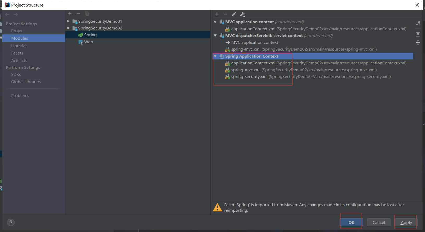Open the Modules settings page
The width and height of the screenshot is (425, 232).
point(20,38)
